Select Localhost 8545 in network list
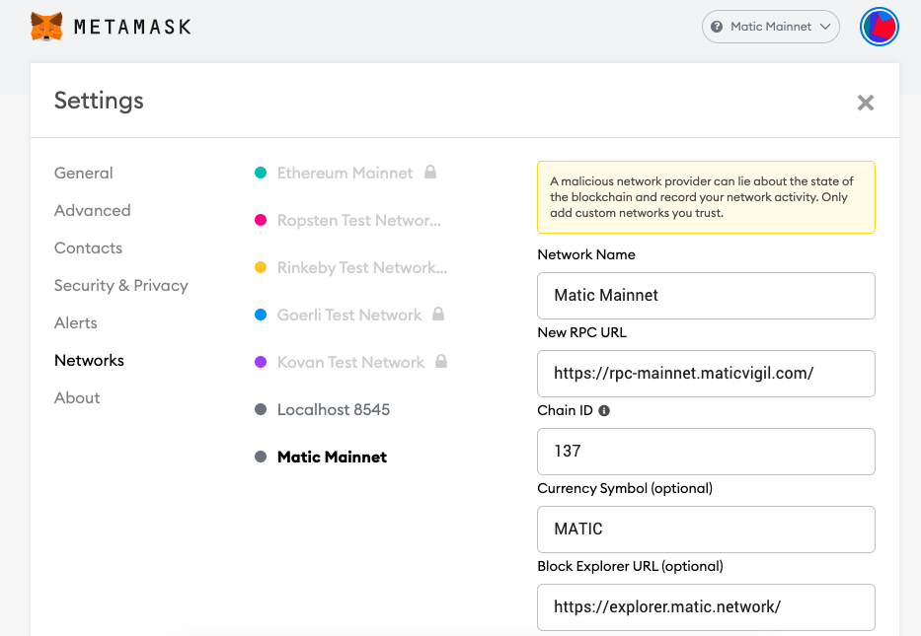 point(334,409)
